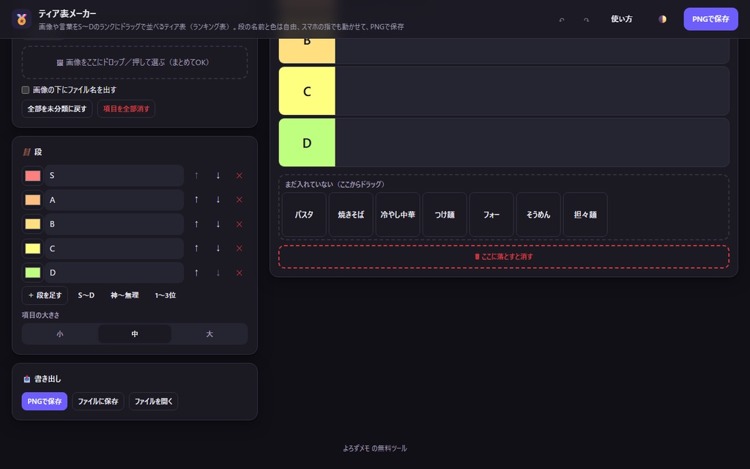Add a tier with 段を足す
Image resolution: width=750 pixels, height=469 pixels.
pyautogui.click(x=45, y=295)
